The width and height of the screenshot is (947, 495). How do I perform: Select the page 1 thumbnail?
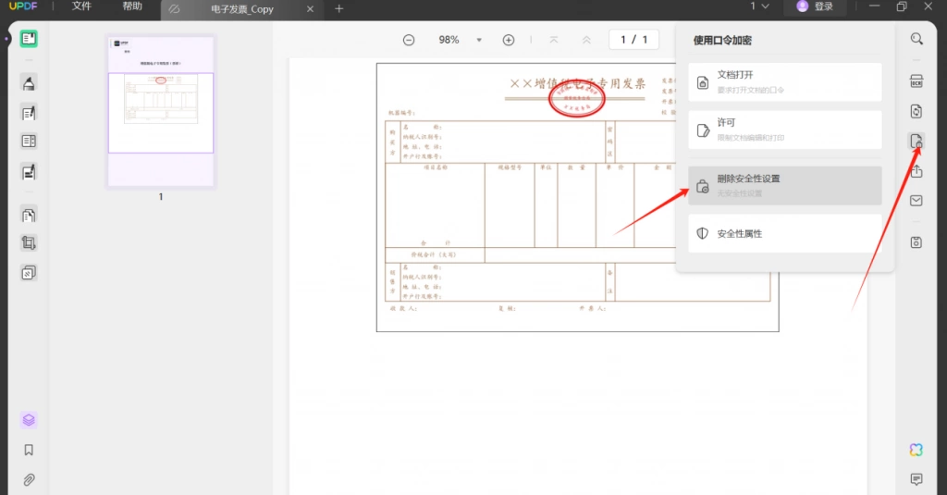point(161,112)
